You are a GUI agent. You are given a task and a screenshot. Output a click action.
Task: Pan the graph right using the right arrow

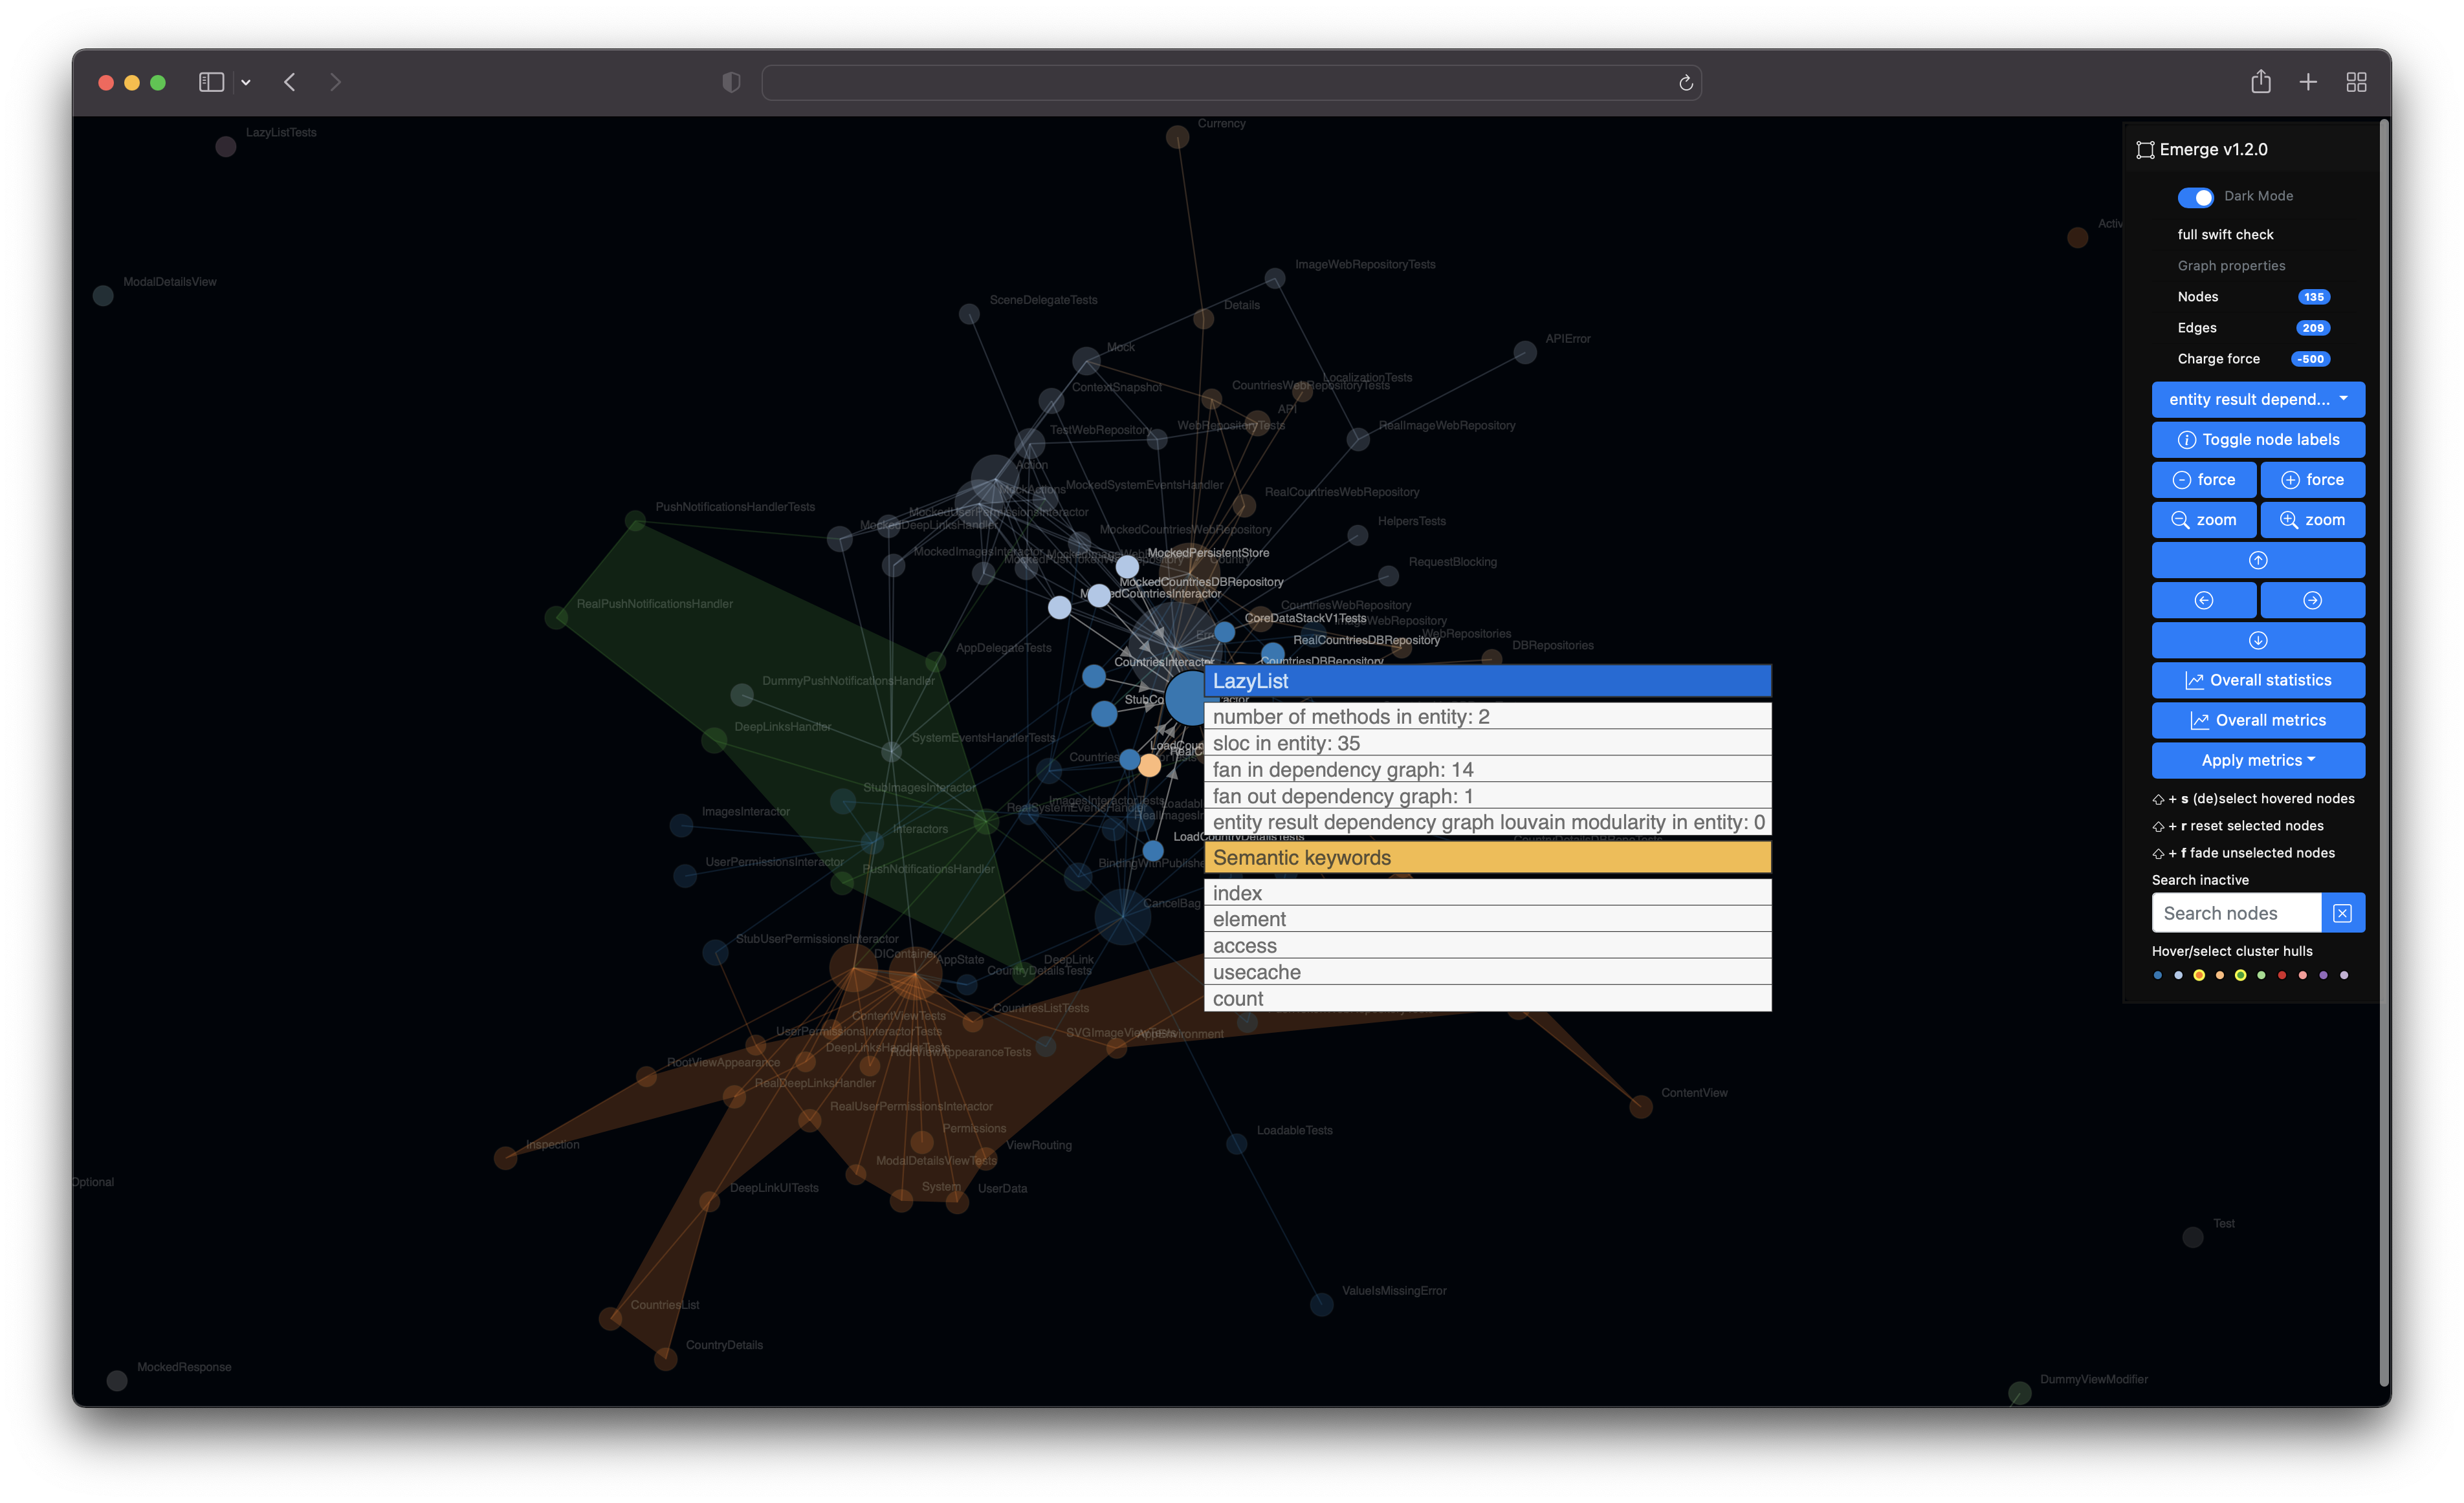tap(2312, 600)
